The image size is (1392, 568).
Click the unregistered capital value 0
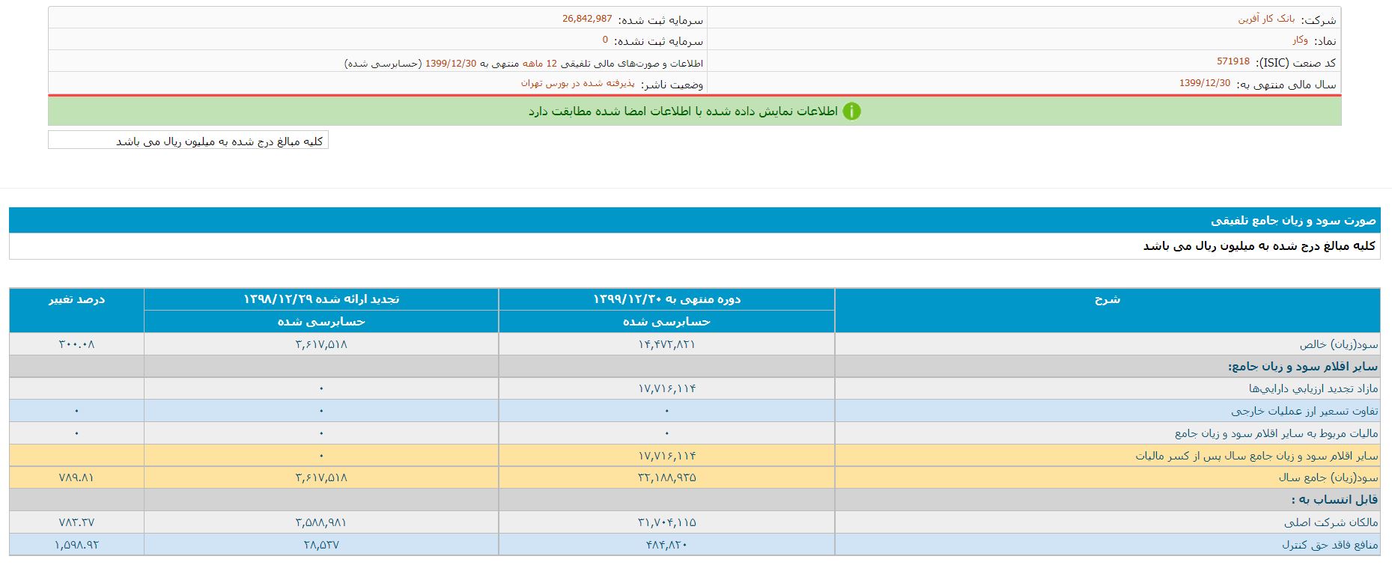pyautogui.click(x=605, y=40)
